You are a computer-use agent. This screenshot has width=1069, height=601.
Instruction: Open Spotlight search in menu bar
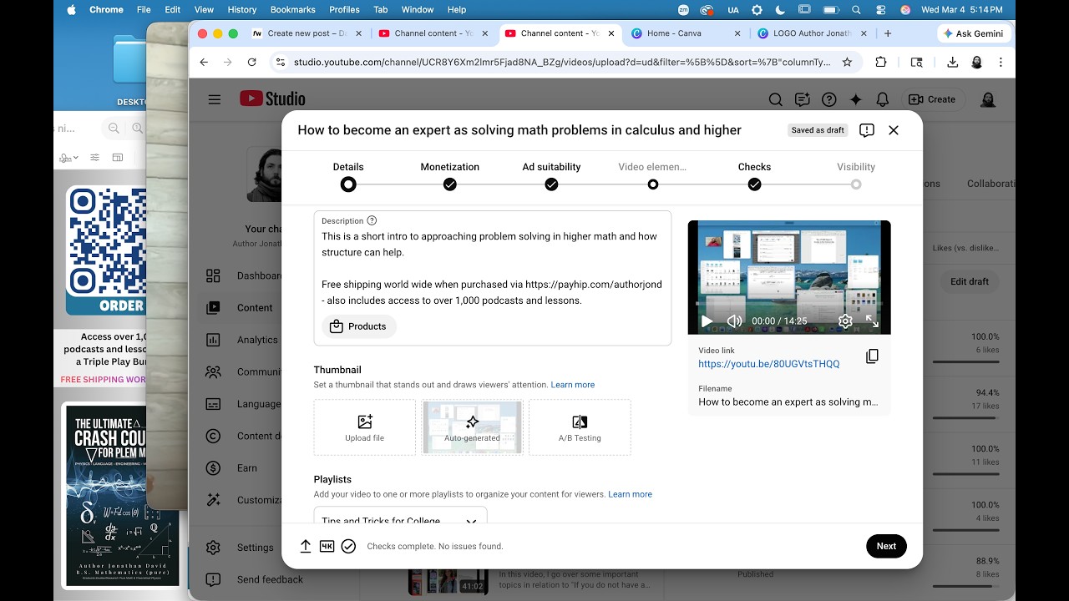point(856,9)
